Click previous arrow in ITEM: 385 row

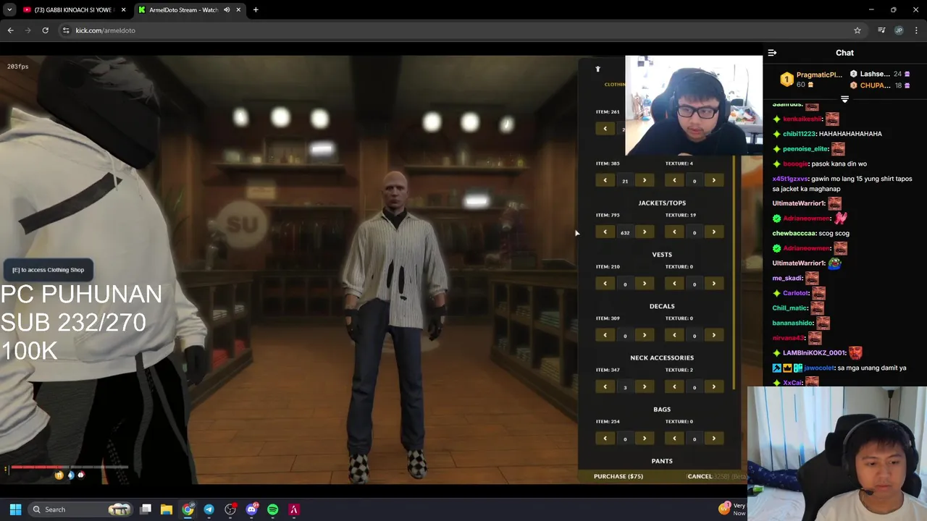[605, 180]
